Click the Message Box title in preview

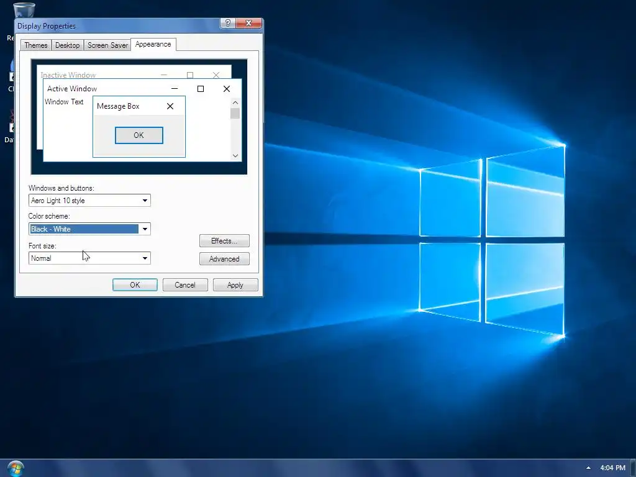click(118, 106)
